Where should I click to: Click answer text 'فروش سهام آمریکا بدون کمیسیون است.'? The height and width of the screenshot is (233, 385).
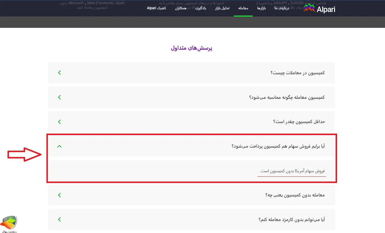pos(292,171)
